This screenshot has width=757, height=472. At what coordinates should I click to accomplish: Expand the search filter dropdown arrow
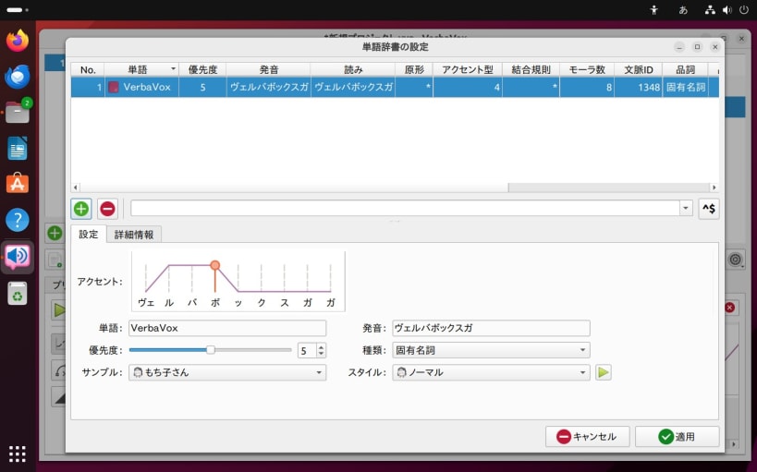tap(686, 209)
